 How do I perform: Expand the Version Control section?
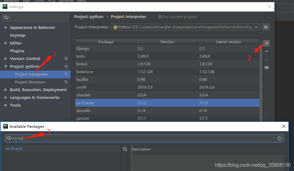tap(6, 58)
